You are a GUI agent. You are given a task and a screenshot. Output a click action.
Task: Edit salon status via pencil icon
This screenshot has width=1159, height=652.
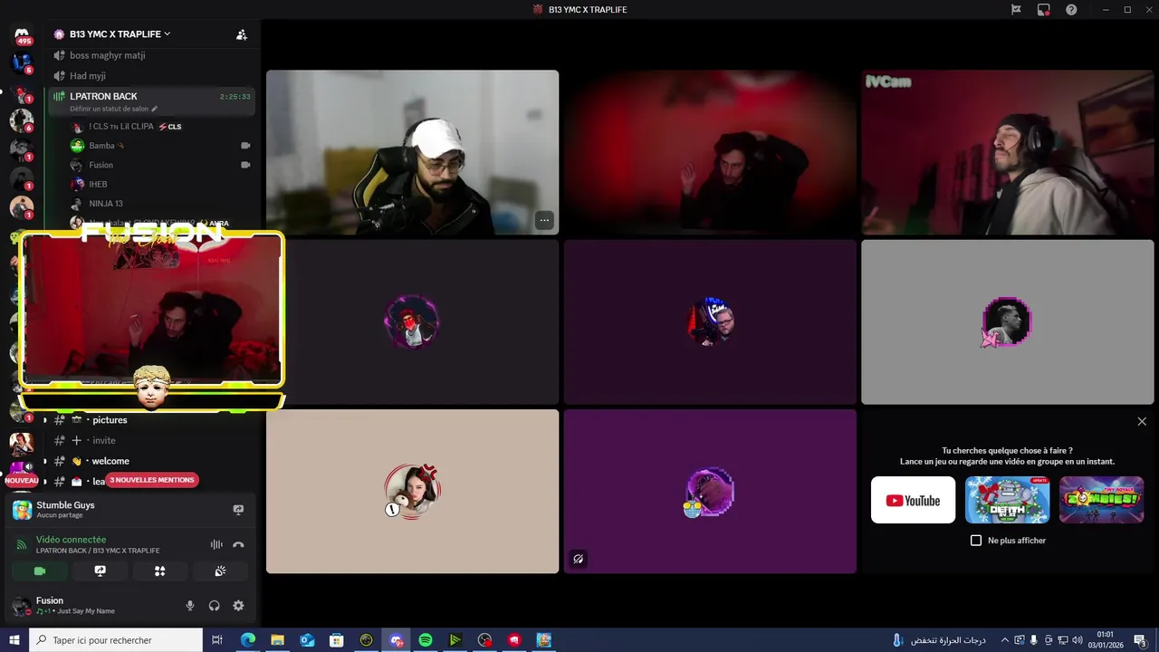coord(154,109)
